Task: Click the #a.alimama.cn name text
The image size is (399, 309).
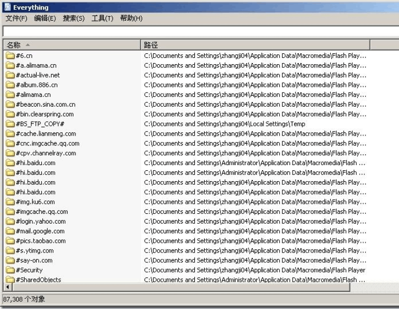Action: pyautogui.click(x=36, y=65)
